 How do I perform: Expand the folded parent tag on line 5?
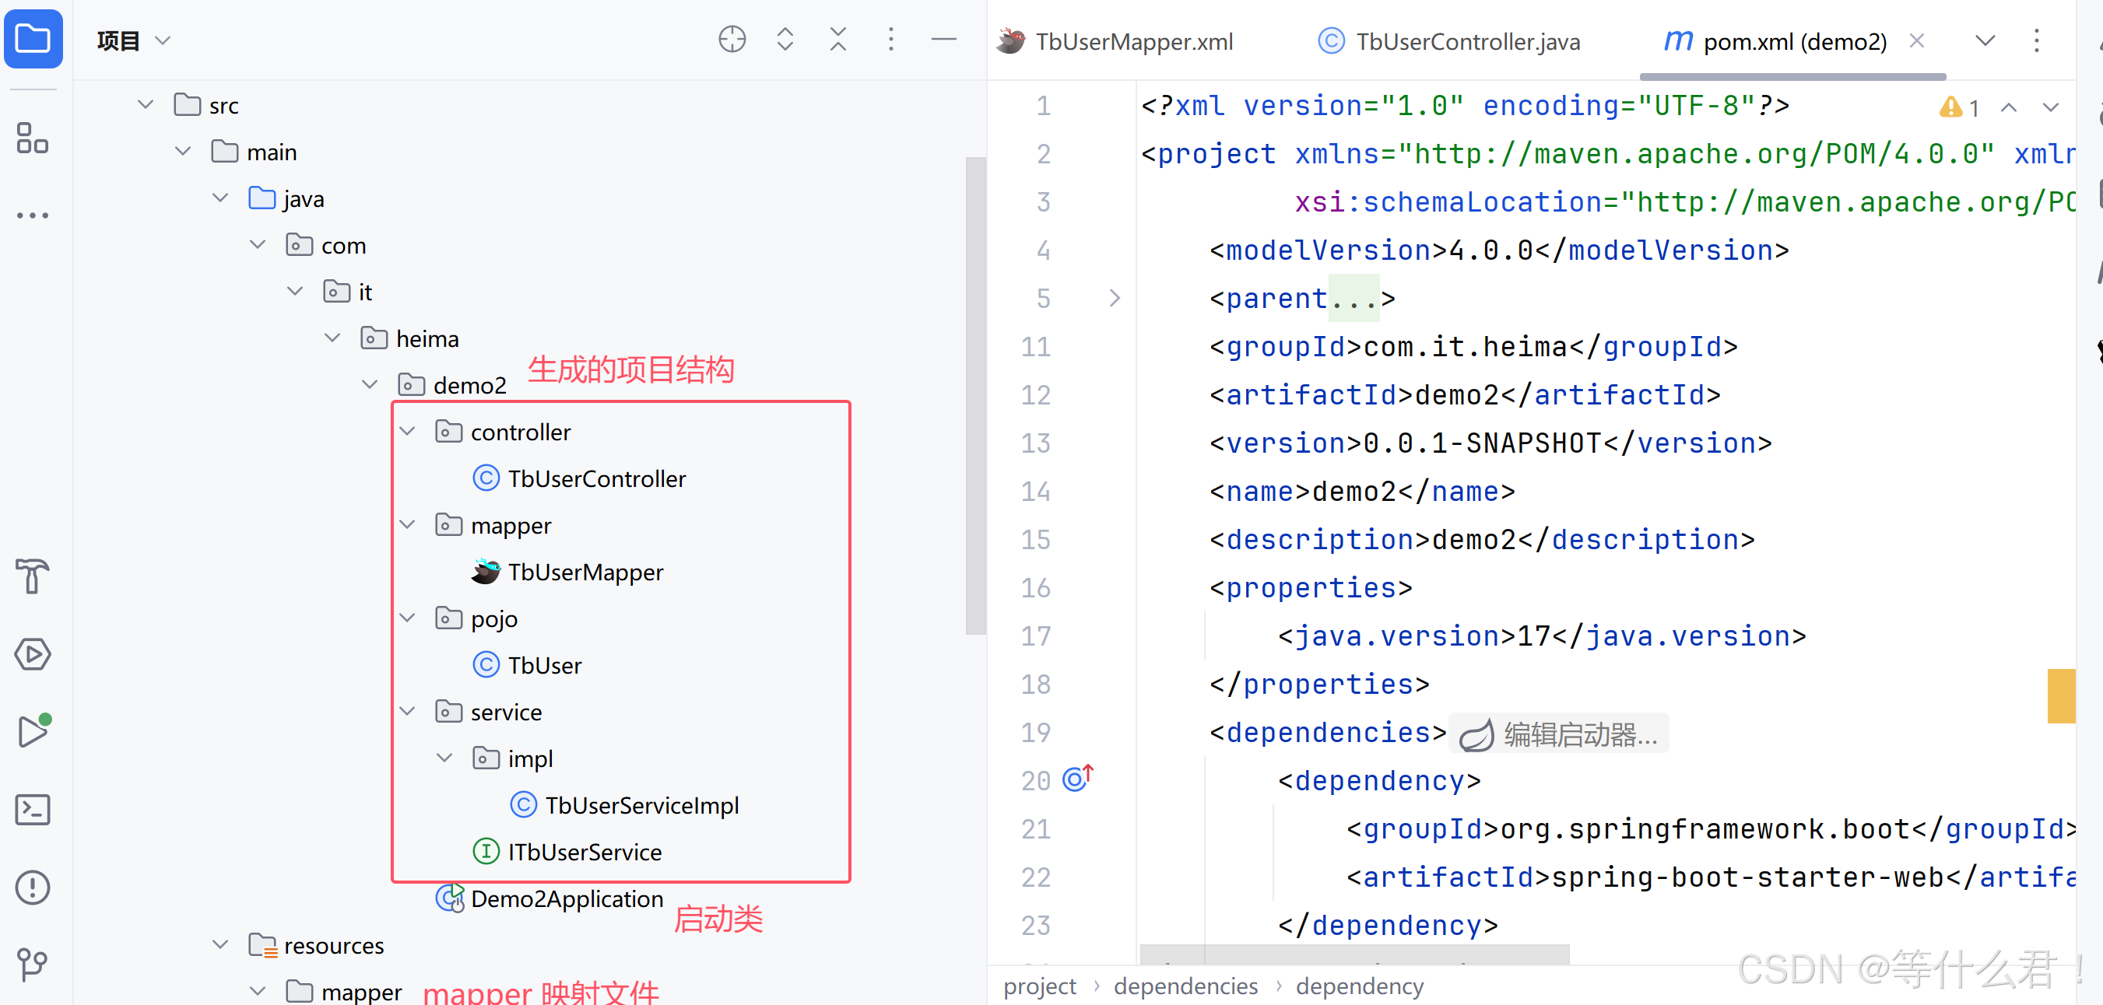(x=1115, y=298)
